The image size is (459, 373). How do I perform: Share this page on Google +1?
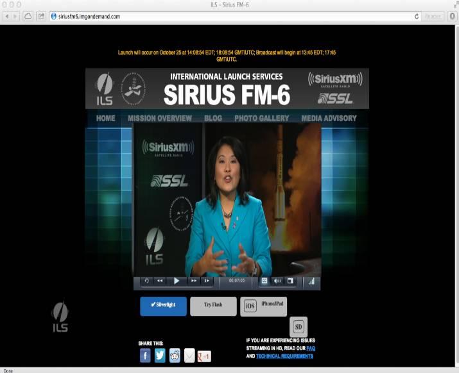click(204, 356)
